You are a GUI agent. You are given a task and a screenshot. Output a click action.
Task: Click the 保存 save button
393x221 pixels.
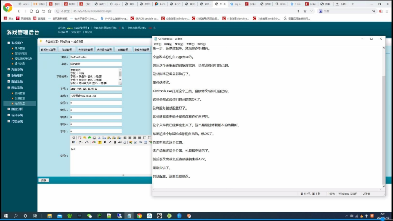(x=44, y=180)
